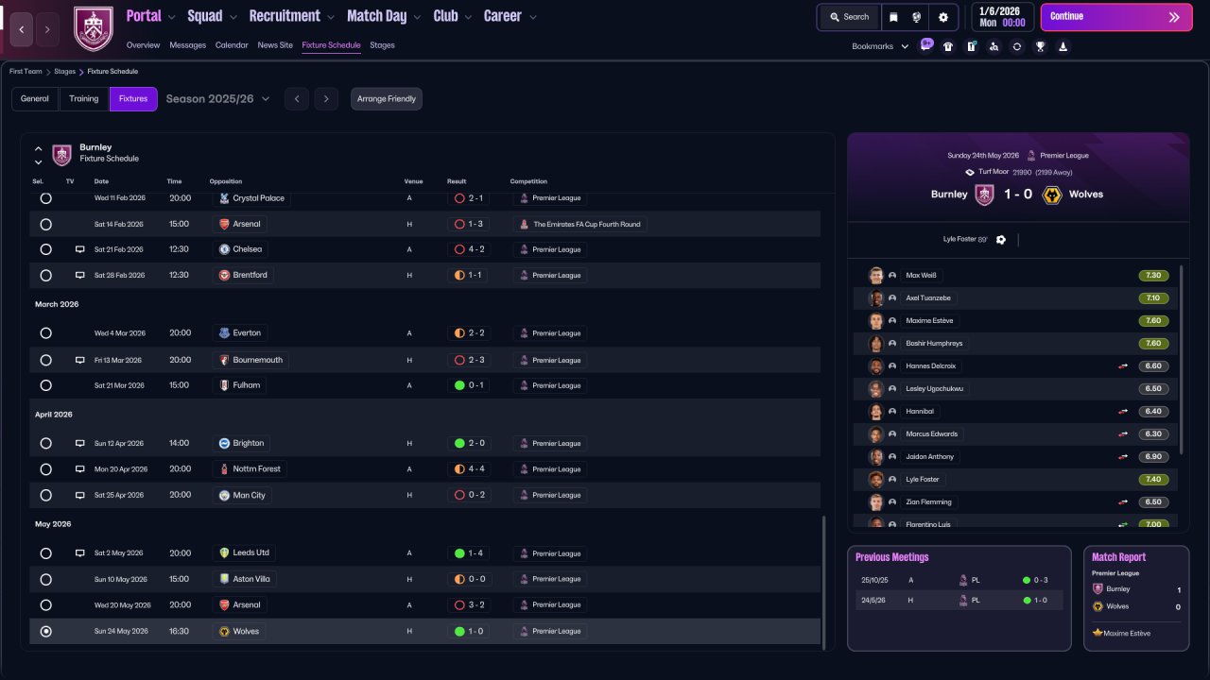
Task: Select the Leeds Utd fixture radio button
Action: pyautogui.click(x=45, y=553)
